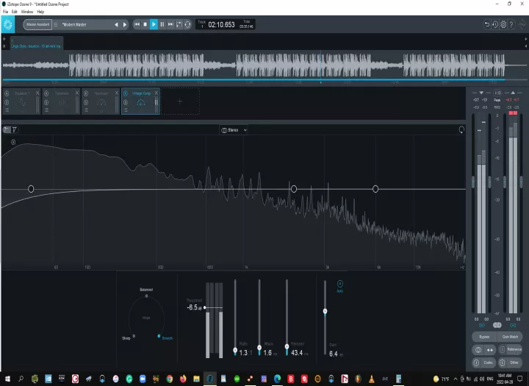
Task: Enable the Dither button
Action: point(511,362)
